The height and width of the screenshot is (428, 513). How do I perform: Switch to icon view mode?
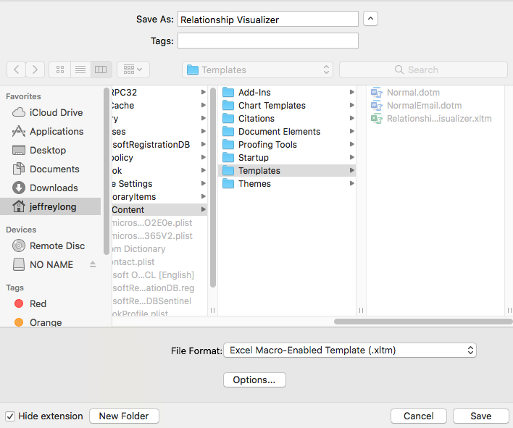(x=60, y=70)
